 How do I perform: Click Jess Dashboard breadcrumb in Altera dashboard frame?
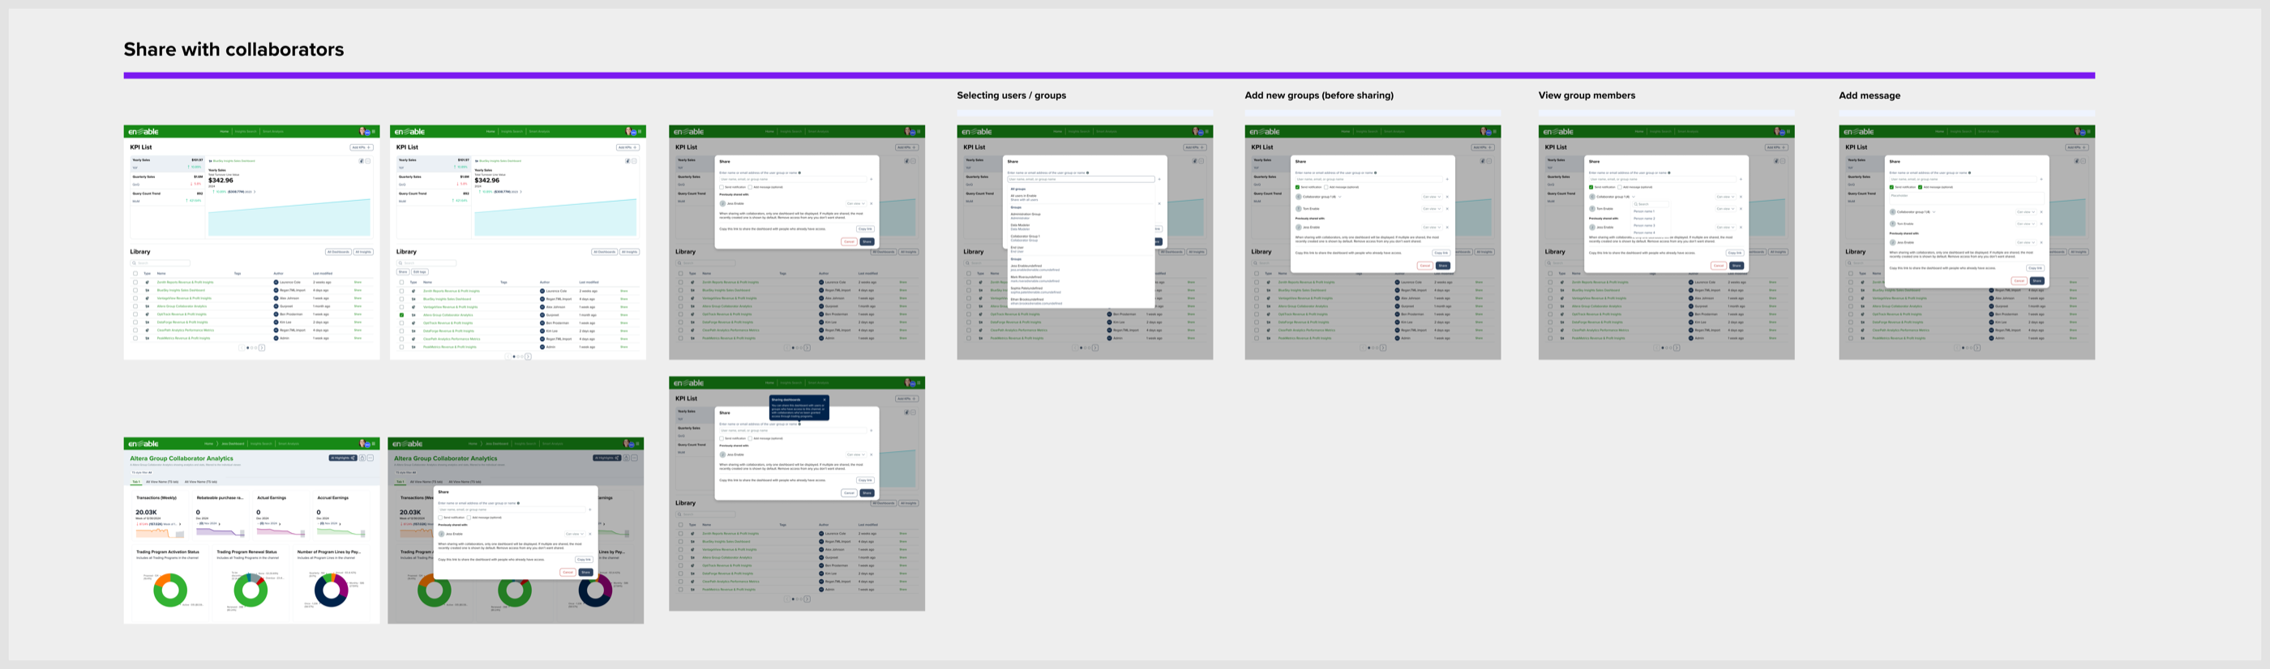point(233,444)
